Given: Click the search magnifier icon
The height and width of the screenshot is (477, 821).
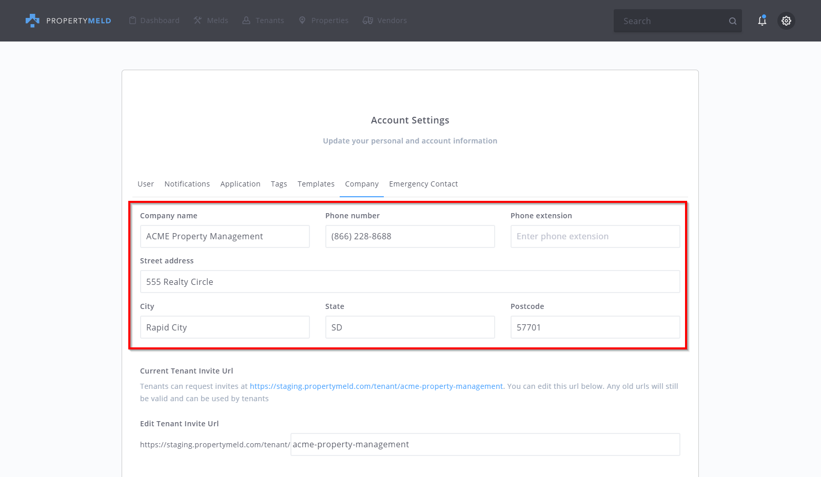Looking at the screenshot, I should click(733, 21).
